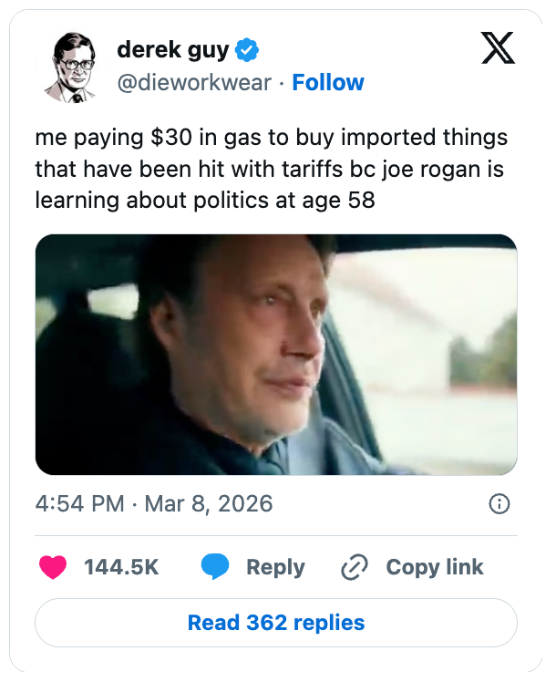Click the 144.5K likes count
556x682 pixels.
(121, 567)
